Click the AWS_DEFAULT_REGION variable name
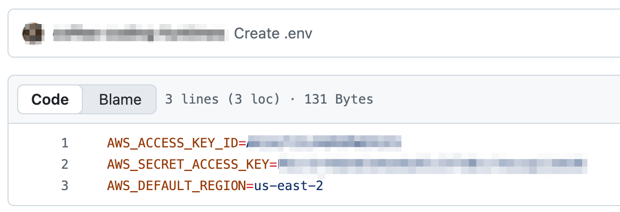The image size is (620, 212). coord(177,185)
